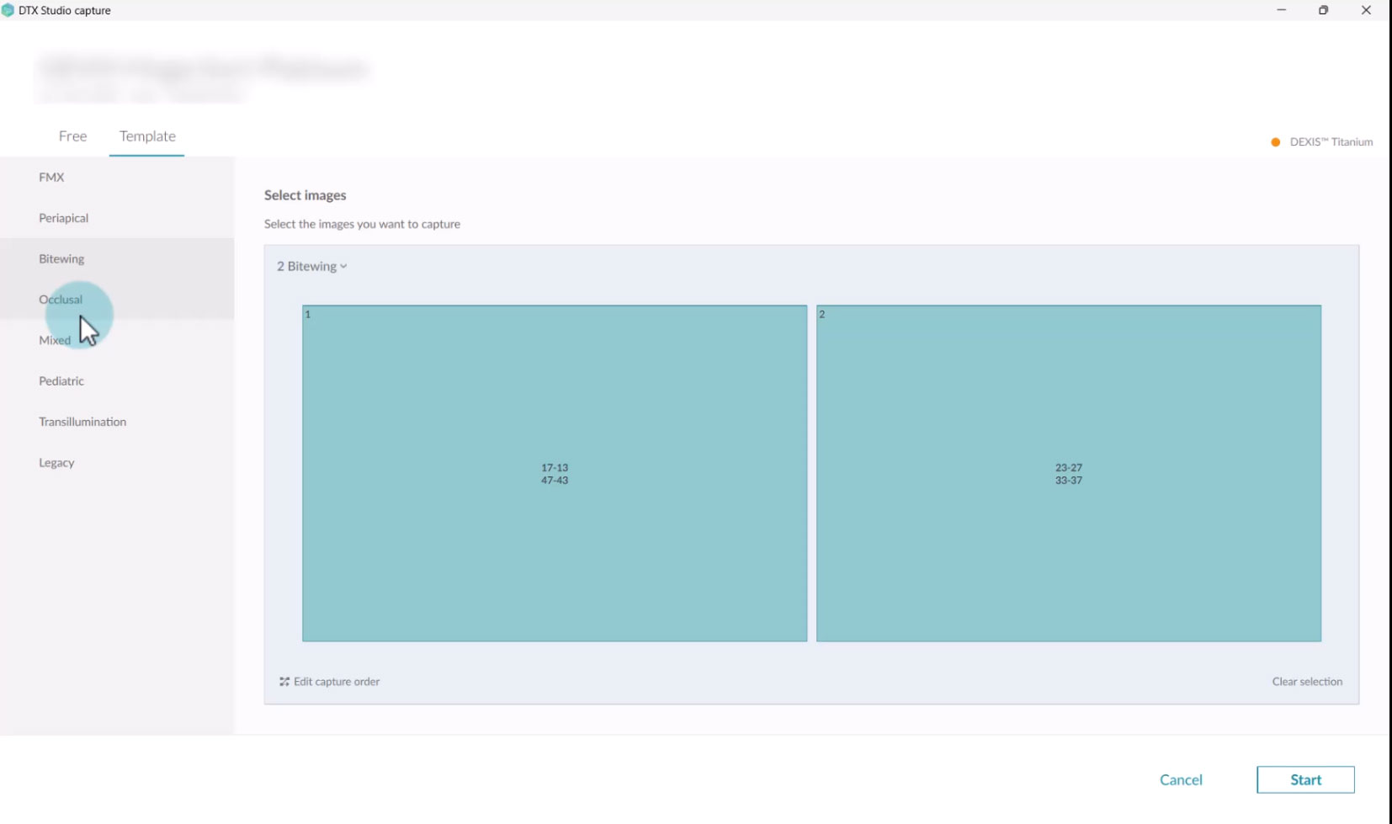Select the Template tab
This screenshot has width=1392, height=824.
coord(147,136)
